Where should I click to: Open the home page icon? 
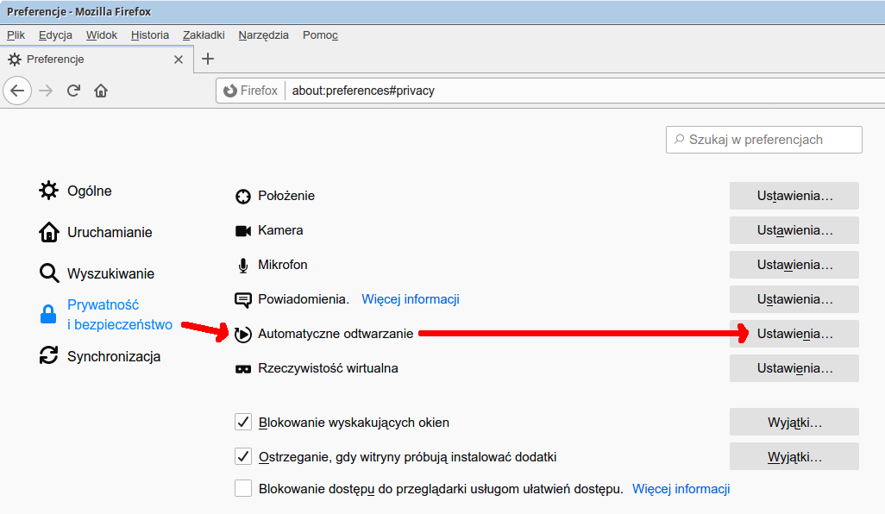click(101, 91)
